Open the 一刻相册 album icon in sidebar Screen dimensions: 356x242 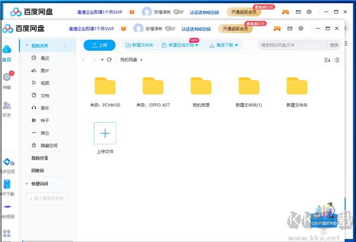tap(7, 207)
